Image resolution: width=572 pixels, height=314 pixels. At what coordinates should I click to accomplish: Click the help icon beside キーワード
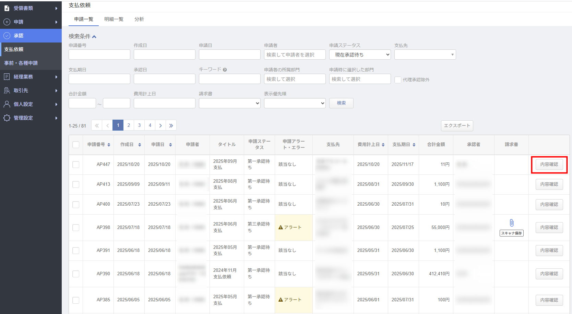pos(225,70)
